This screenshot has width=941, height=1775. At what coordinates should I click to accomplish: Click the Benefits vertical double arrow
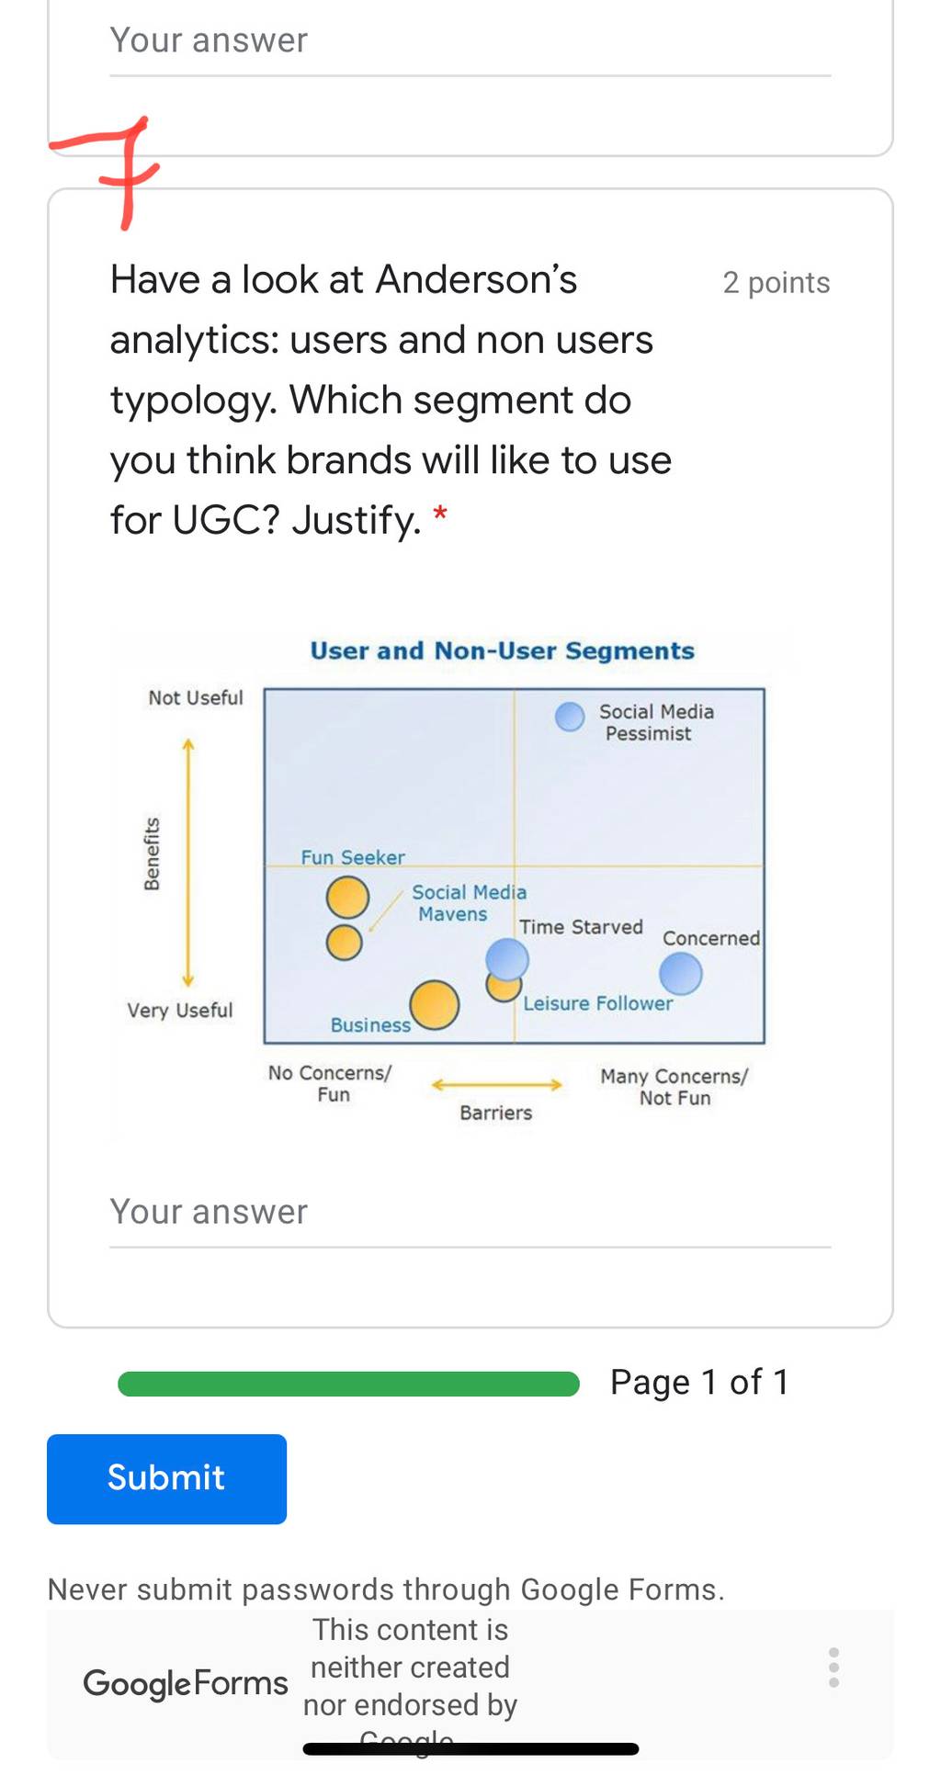[188, 862]
